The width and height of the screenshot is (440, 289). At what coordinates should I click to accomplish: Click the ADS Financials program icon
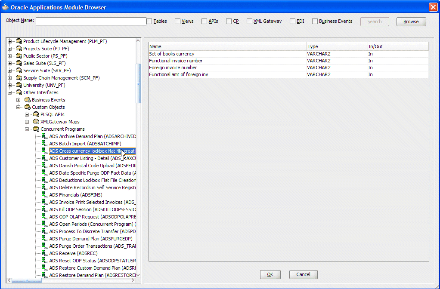(x=45, y=194)
